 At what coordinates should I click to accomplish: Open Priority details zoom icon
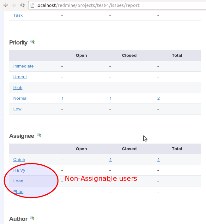coord(32,42)
